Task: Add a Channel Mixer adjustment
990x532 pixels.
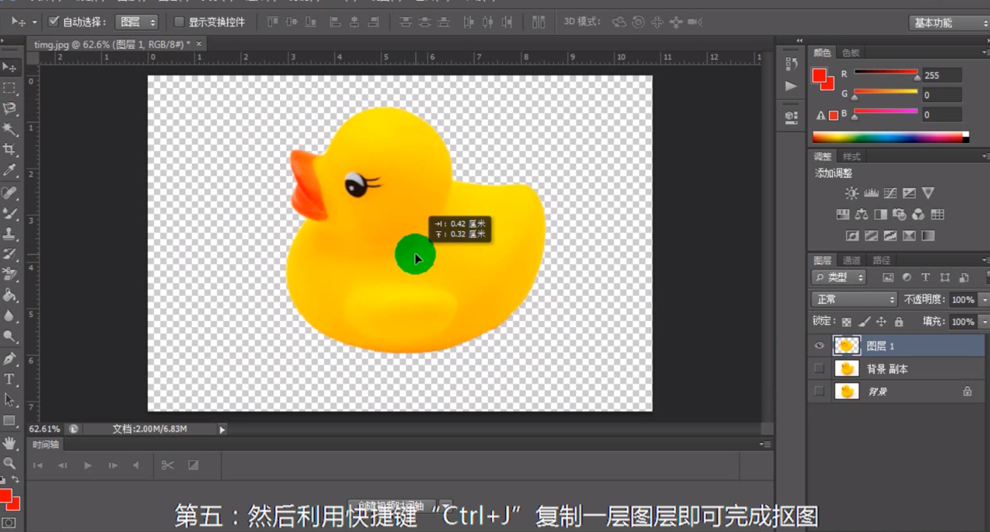Action: click(918, 214)
